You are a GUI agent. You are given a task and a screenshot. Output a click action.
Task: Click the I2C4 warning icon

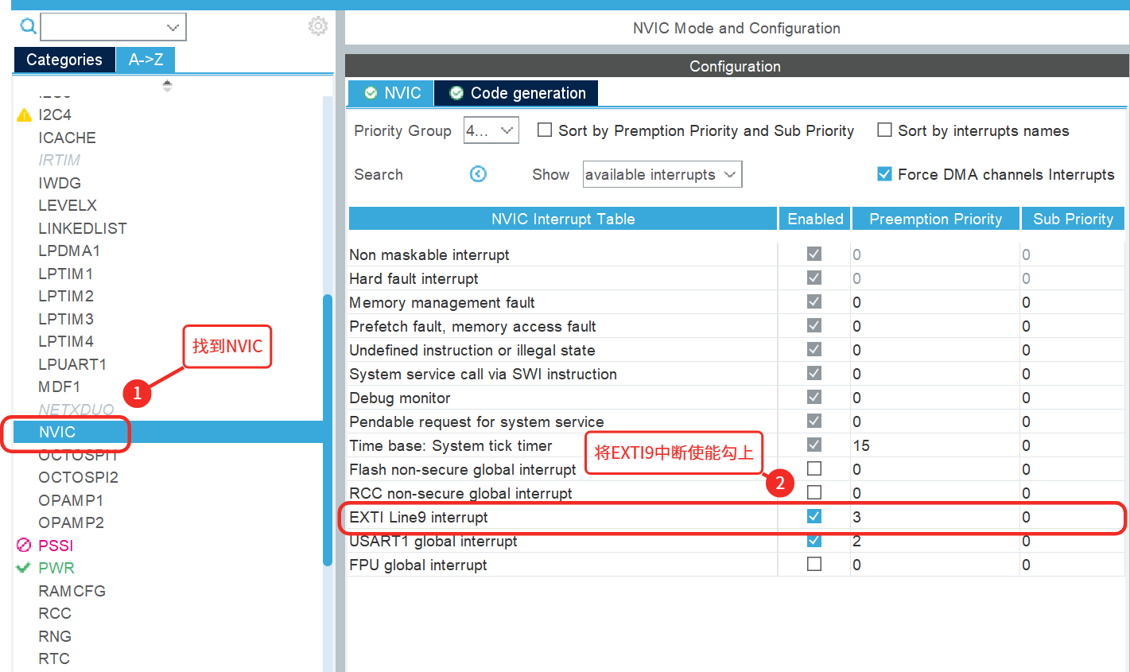[24, 115]
